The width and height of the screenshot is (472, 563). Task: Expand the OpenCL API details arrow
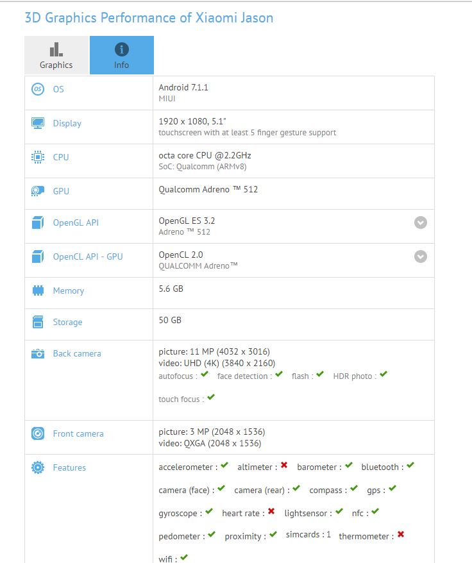[421, 256]
